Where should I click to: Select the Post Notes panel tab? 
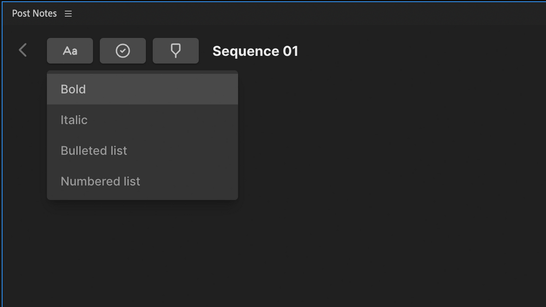pos(34,14)
